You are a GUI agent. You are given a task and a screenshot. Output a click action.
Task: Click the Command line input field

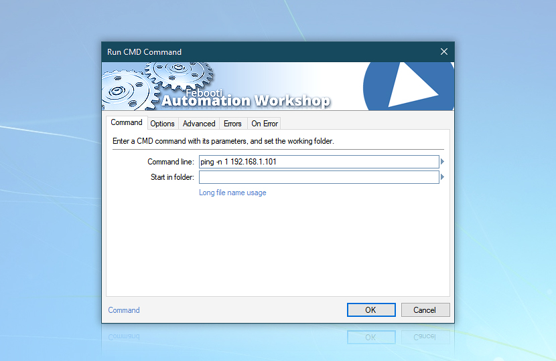[319, 162]
